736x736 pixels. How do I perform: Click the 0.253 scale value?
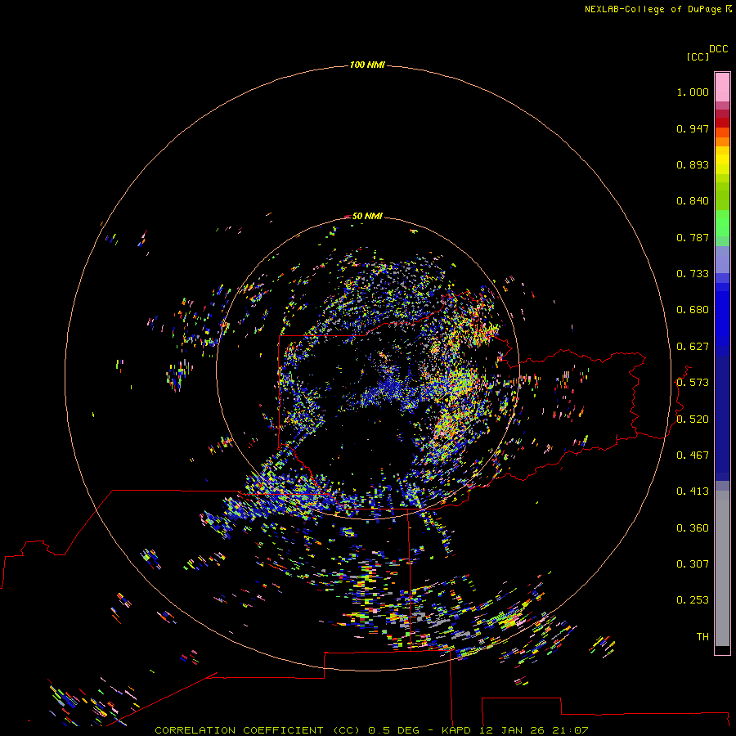coord(693,600)
